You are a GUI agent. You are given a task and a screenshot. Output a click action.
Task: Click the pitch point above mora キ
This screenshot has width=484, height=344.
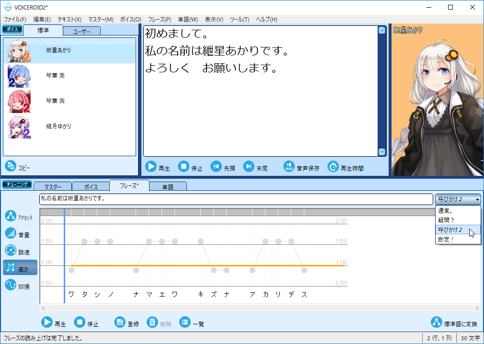click(201, 241)
